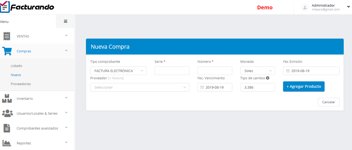Click the Usuarios/Locales & Series people icon
Viewport: 352px width, 150px height.
pyautogui.click(x=7, y=113)
